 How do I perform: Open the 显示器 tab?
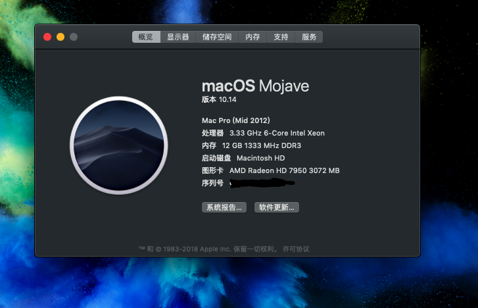[x=178, y=37]
